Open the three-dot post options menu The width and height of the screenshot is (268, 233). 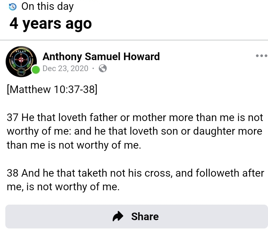pyautogui.click(x=262, y=56)
